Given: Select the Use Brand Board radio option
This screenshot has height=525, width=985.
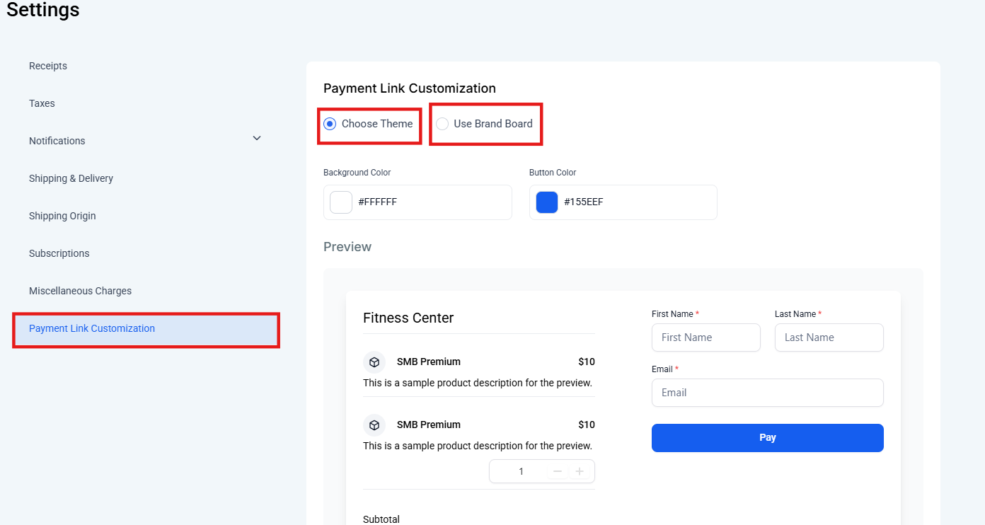Looking at the screenshot, I should coord(442,124).
